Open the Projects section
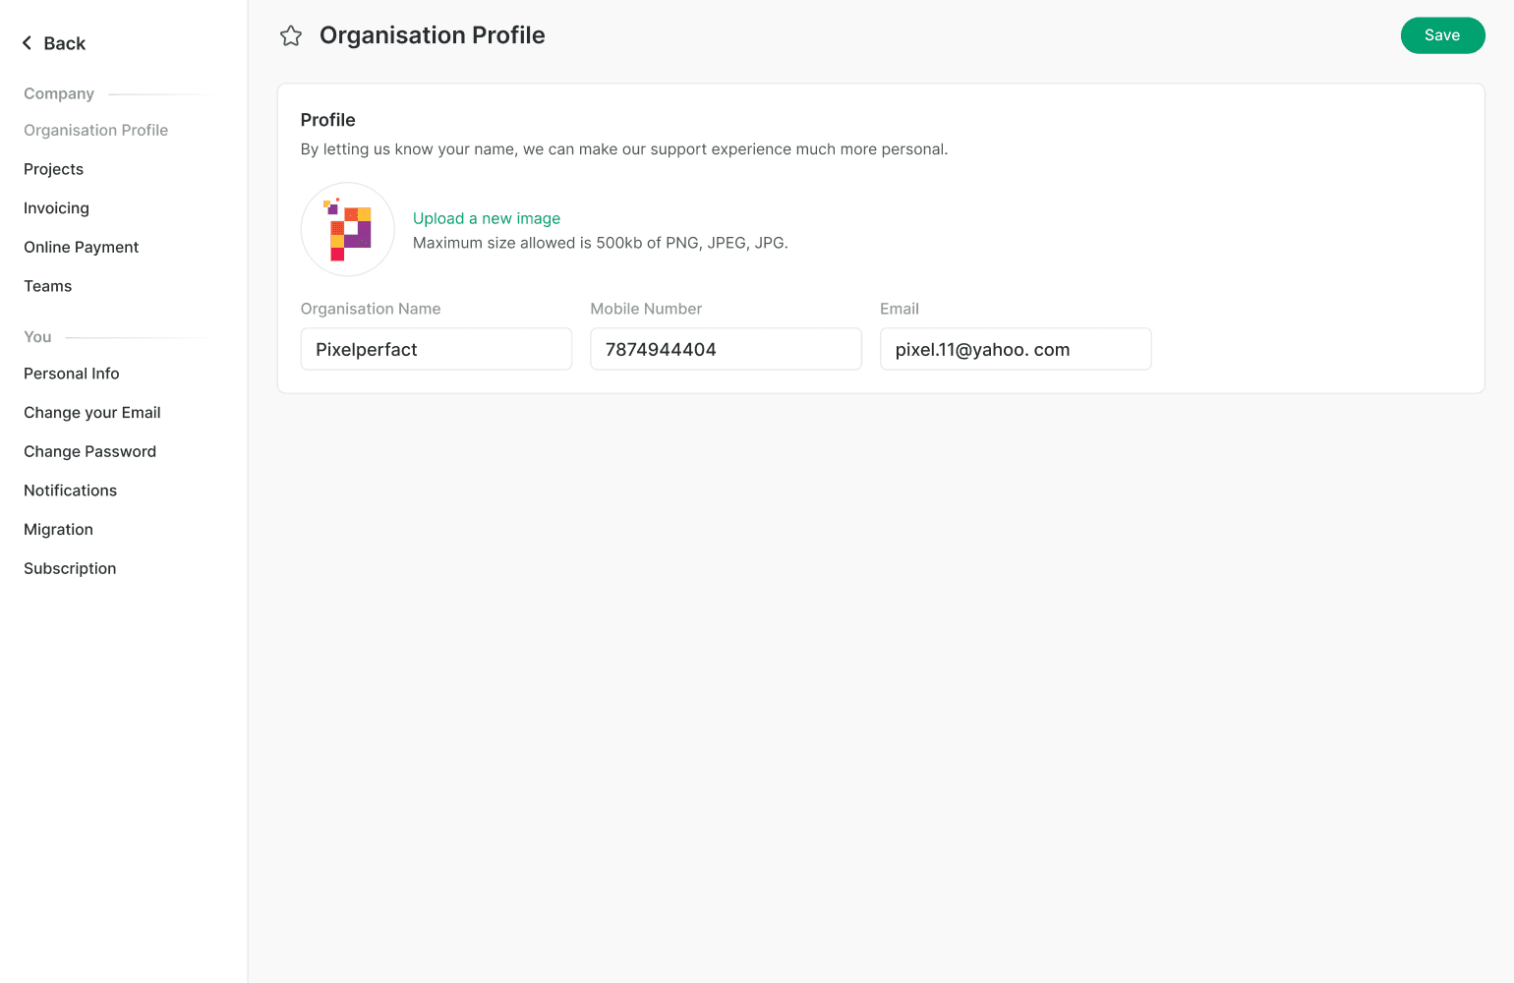 click(54, 169)
